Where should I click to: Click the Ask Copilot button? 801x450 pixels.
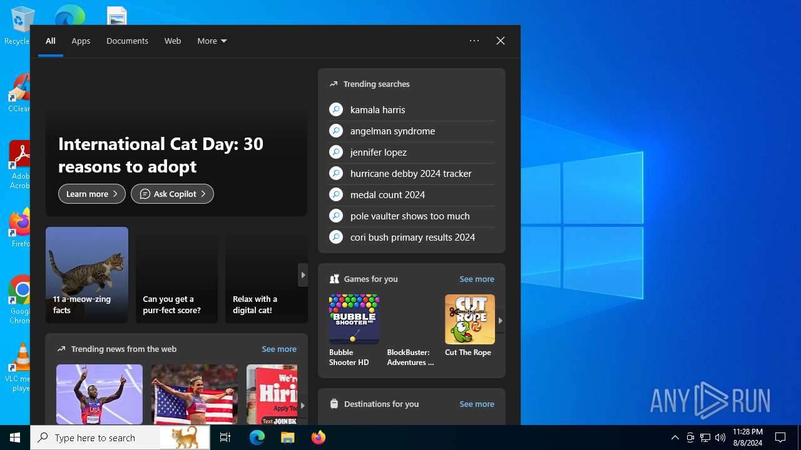172,194
